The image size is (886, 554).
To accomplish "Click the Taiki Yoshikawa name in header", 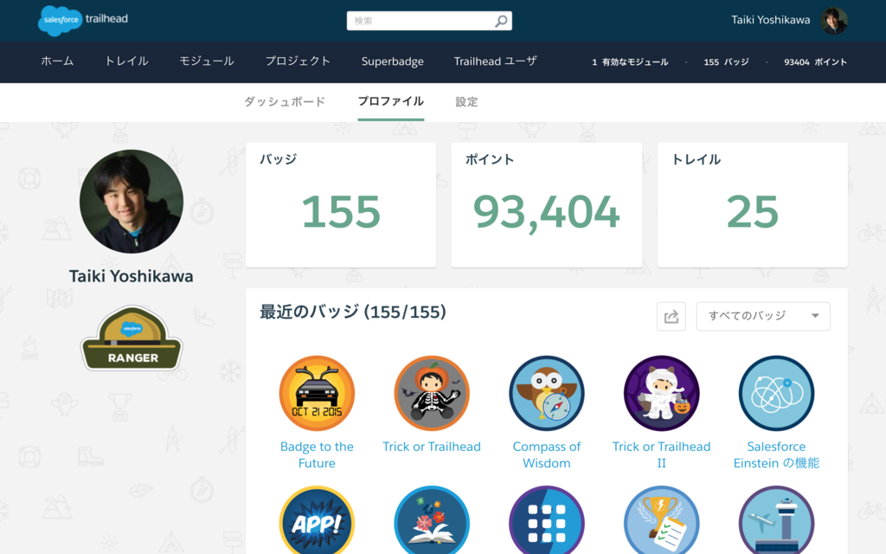I will 771,21.
